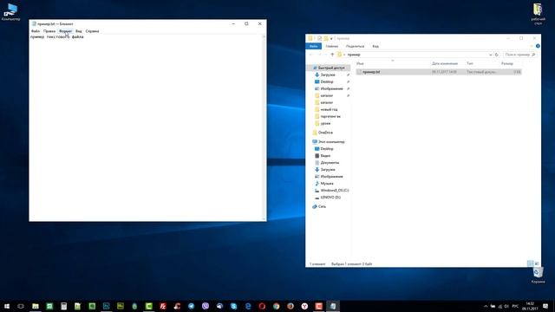Sort files by the Тип column
555x312 pixels.
coord(470,63)
